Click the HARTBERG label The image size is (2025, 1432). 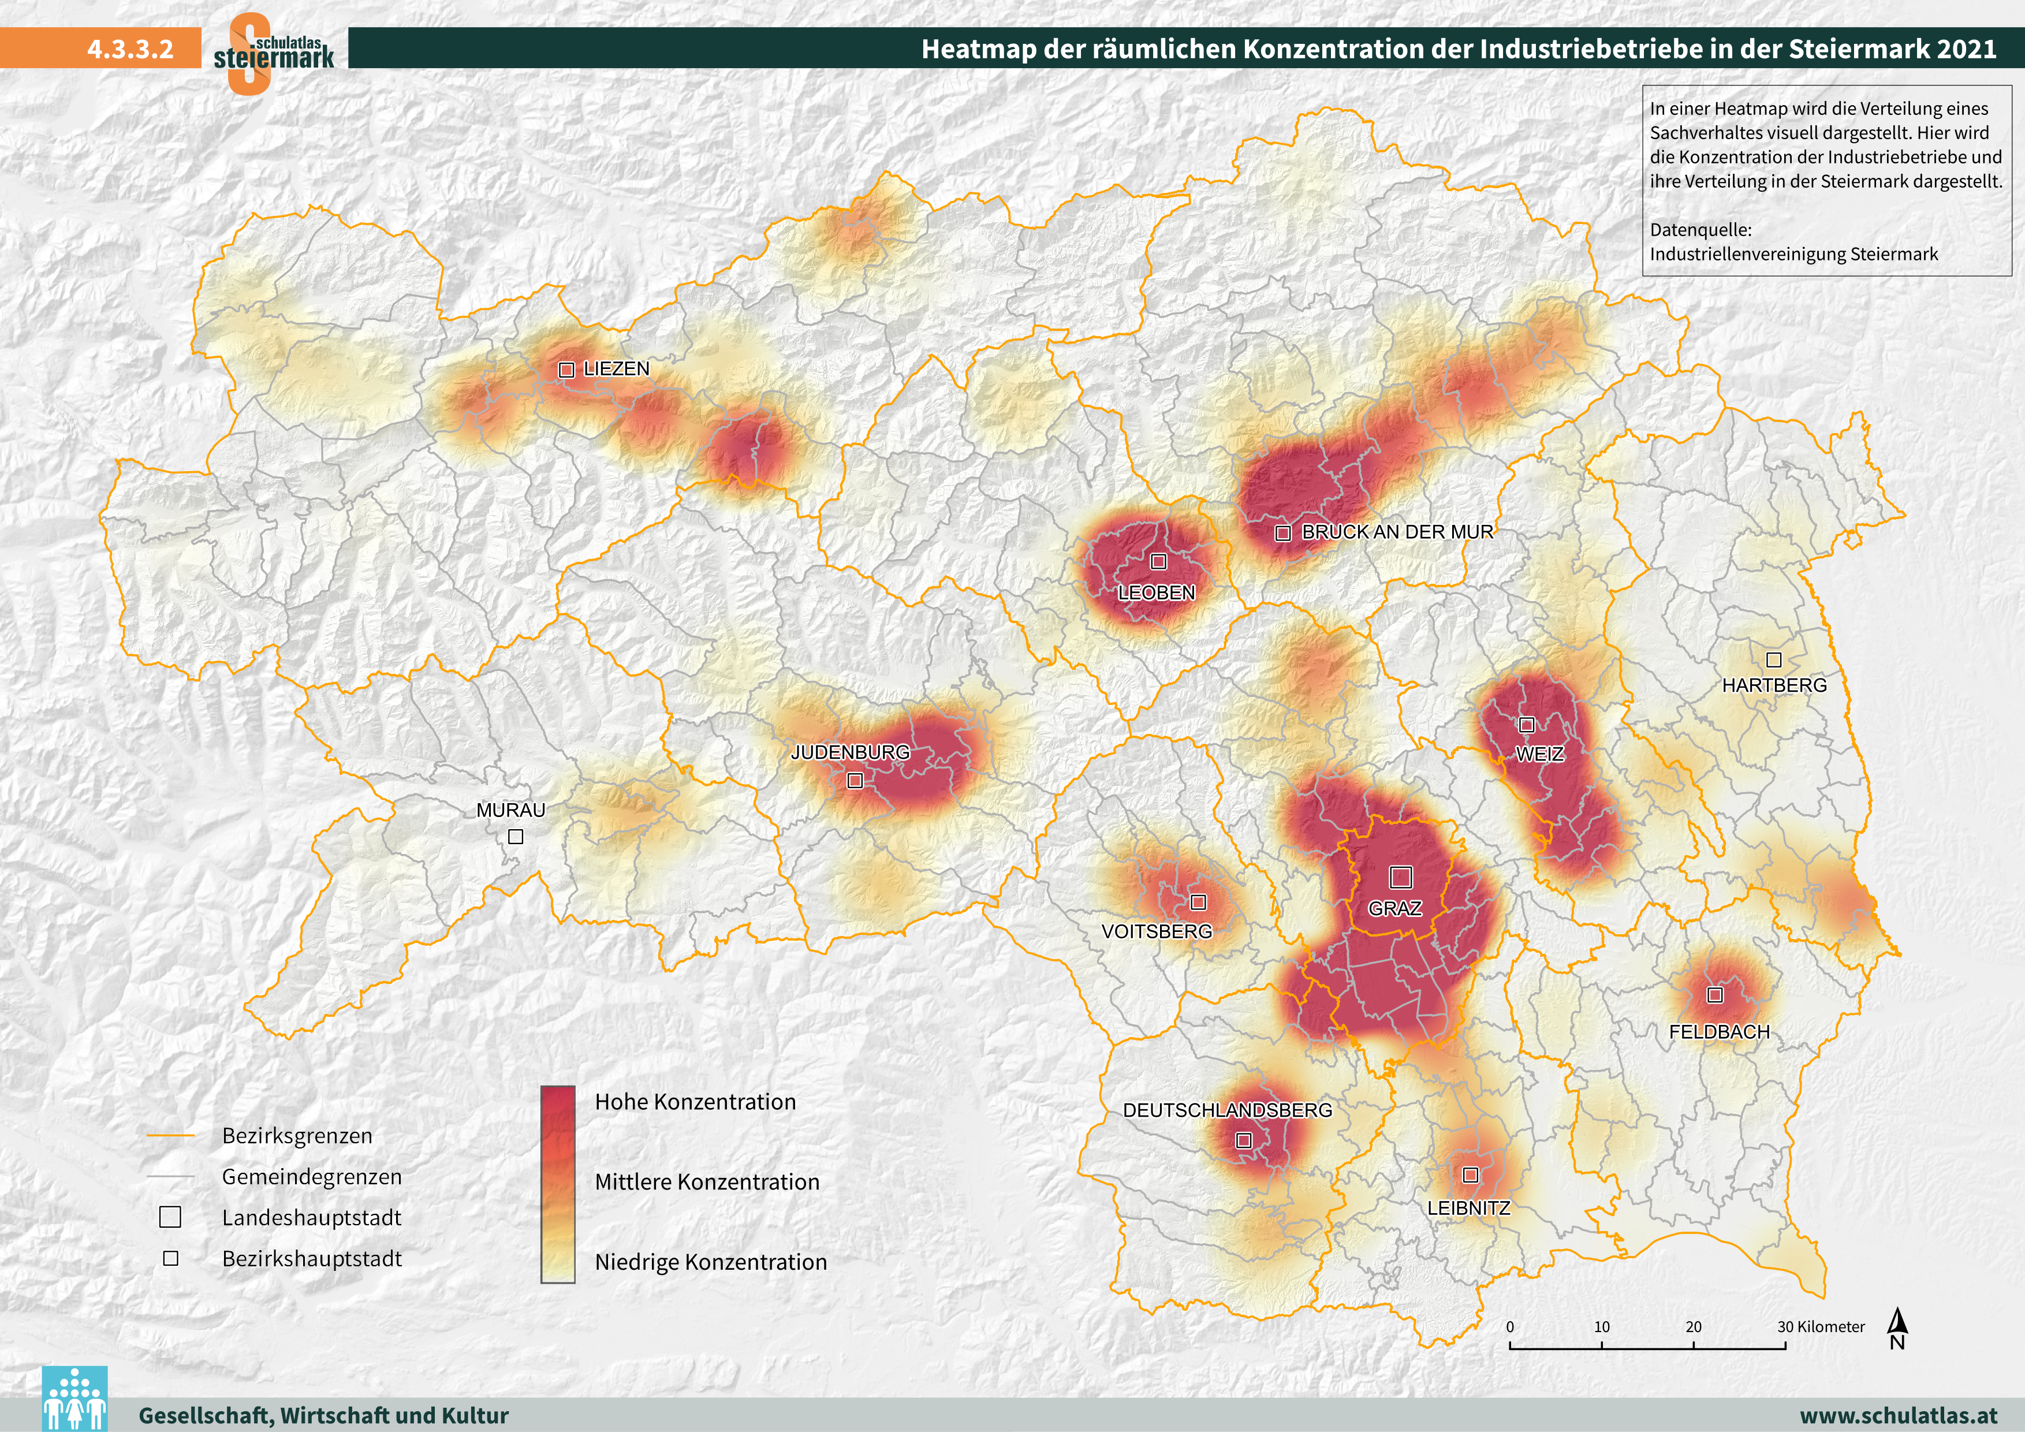[x=1774, y=685]
